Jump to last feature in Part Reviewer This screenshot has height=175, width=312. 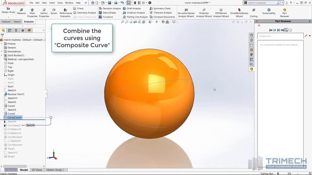click(282, 30)
